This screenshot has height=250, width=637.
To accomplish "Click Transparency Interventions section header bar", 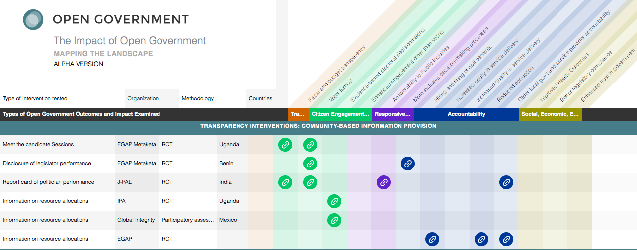I will (x=318, y=126).
